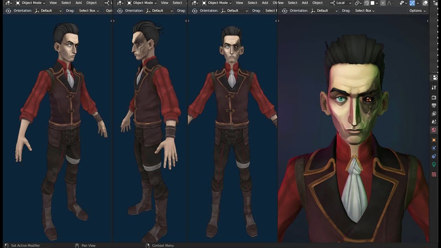Open the Options dropdown in fourth viewport
Image resolution: width=441 pixels, height=248 pixels.
point(417,11)
